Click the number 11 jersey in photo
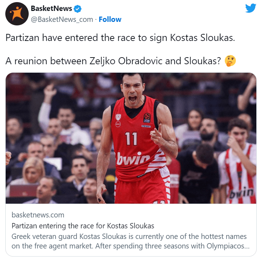This screenshot has height=258, width=262. pyautogui.click(x=131, y=138)
